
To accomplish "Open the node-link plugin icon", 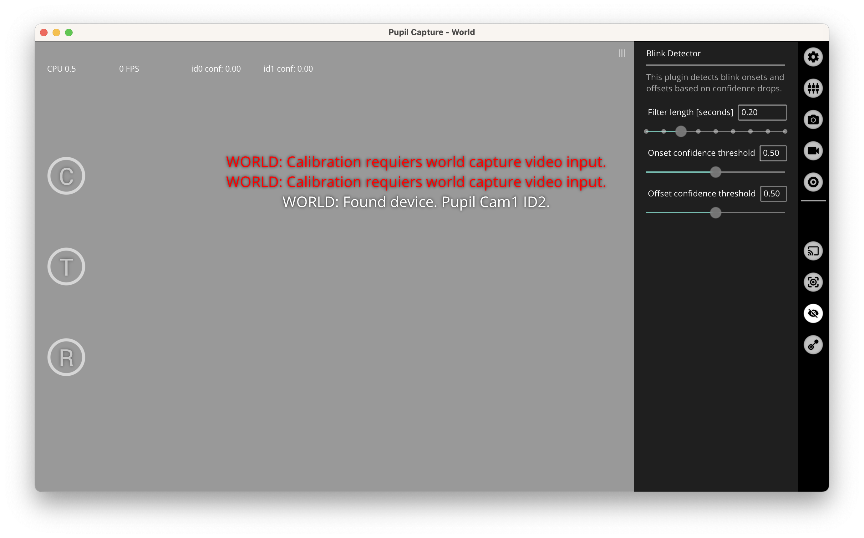I will 813,345.
